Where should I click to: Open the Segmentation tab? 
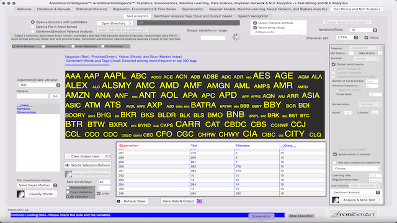pyautogui.click(x=192, y=9)
